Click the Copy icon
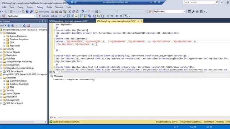Screen dimensions: 230x129 73,11
